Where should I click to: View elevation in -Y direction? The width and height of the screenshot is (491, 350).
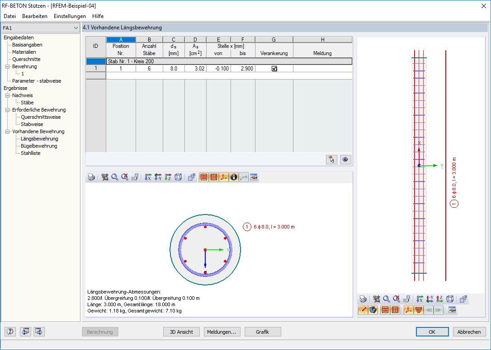[430, 299]
